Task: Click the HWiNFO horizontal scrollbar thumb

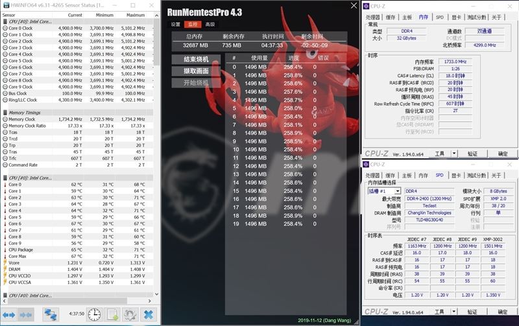Action: (x=67, y=301)
